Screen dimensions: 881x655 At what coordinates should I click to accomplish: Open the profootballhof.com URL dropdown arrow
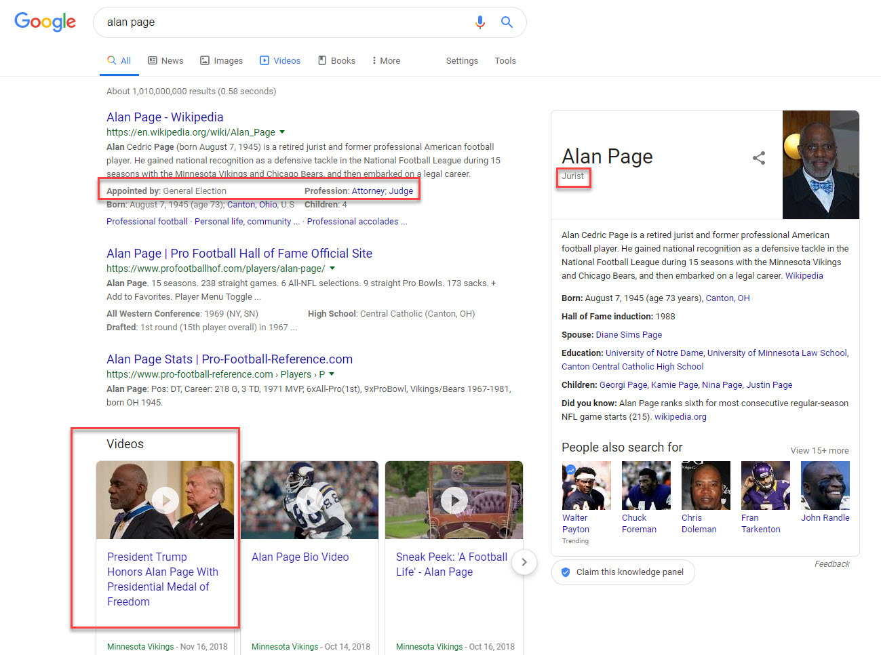coord(332,269)
